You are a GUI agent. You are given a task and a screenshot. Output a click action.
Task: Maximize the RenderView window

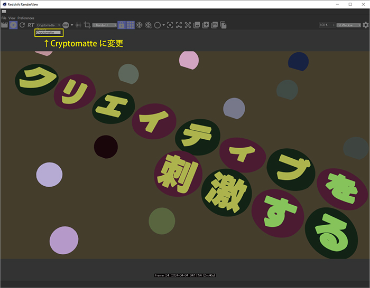click(x=350, y=4)
